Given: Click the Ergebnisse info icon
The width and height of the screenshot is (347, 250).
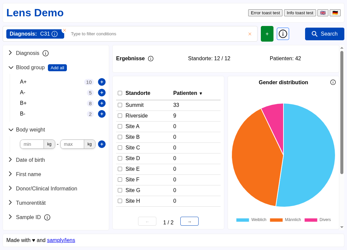Looking at the screenshot, I should (151, 59).
